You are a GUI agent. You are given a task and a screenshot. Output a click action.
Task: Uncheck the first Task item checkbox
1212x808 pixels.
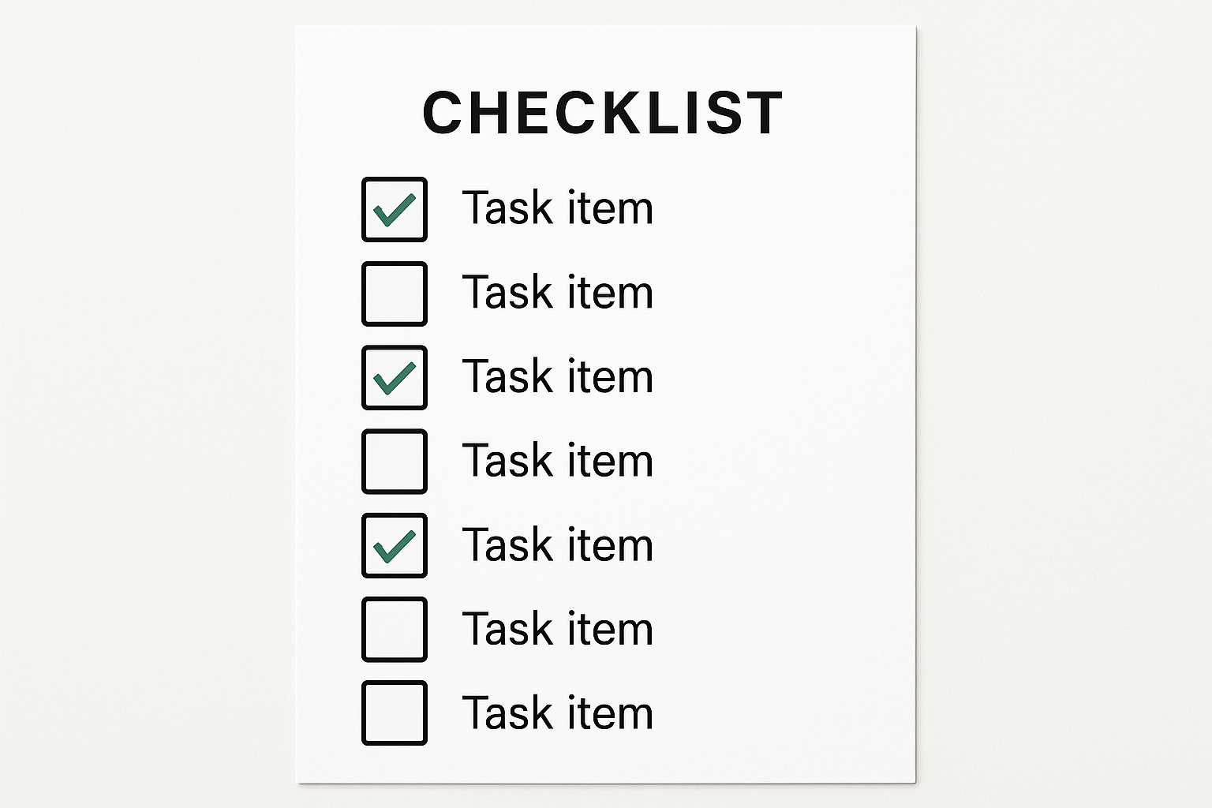pyautogui.click(x=395, y=209)
